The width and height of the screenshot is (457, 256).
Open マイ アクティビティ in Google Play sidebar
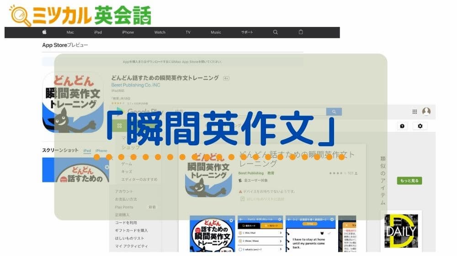click(132, 246)
